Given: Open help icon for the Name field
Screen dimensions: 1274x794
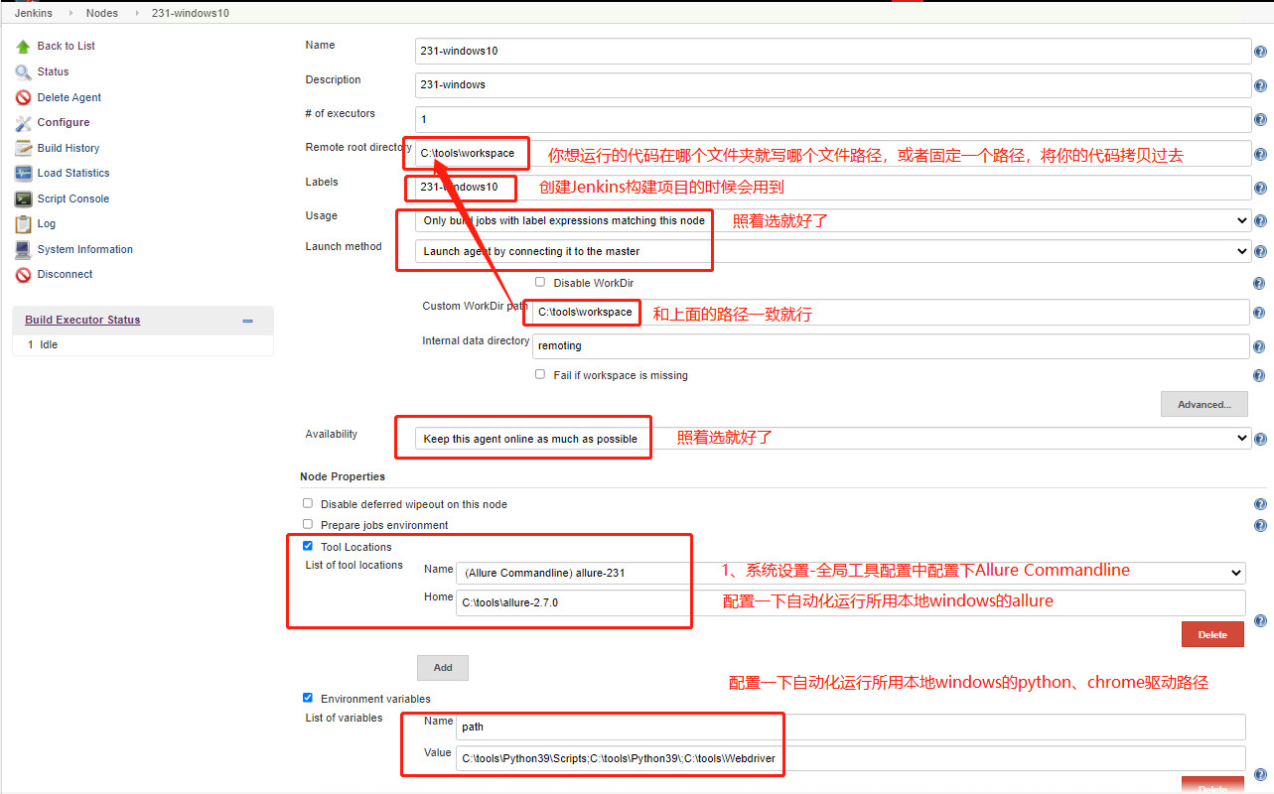Looking at the screenshot, I should coord(1260,52).
